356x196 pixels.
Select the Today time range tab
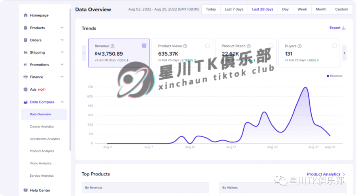[x=211, y=9]
